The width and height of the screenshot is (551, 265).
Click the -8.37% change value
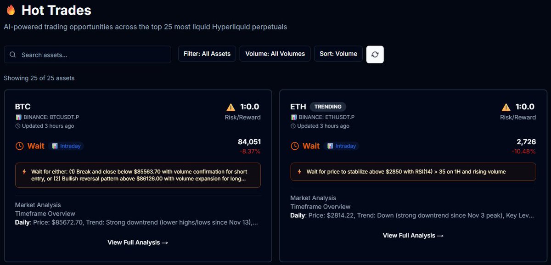click(250, 151)
